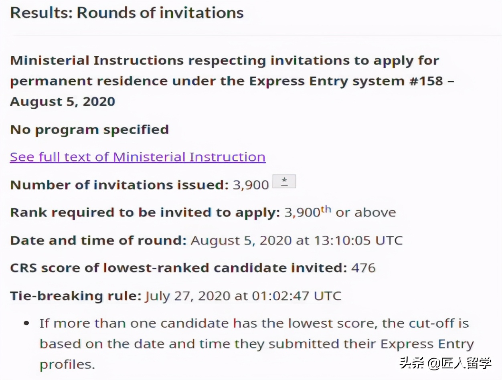Viewport: 502px width, 380px height.
Task: Click the "August 5, 2020 at 13:10:05 UTC" timestamp
Action: [x=297, y=241]
